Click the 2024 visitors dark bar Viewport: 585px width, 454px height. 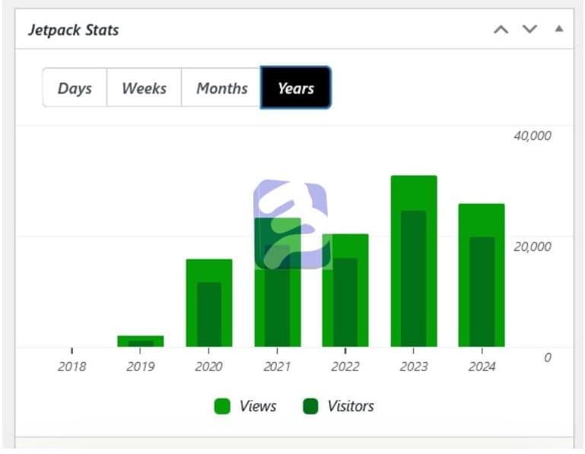482,292
